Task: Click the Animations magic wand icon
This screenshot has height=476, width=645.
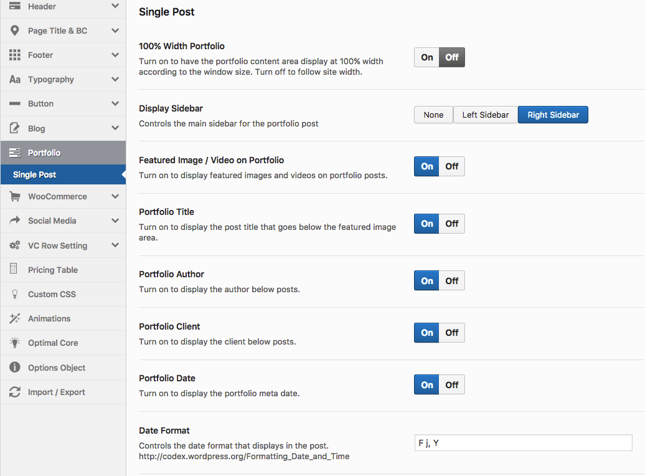Action: pos(15,318)
